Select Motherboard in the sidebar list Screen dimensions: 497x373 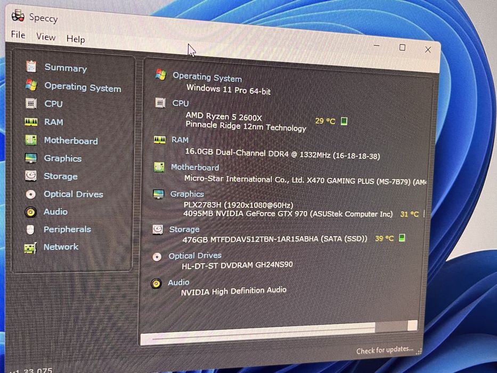tap(71, 141)
